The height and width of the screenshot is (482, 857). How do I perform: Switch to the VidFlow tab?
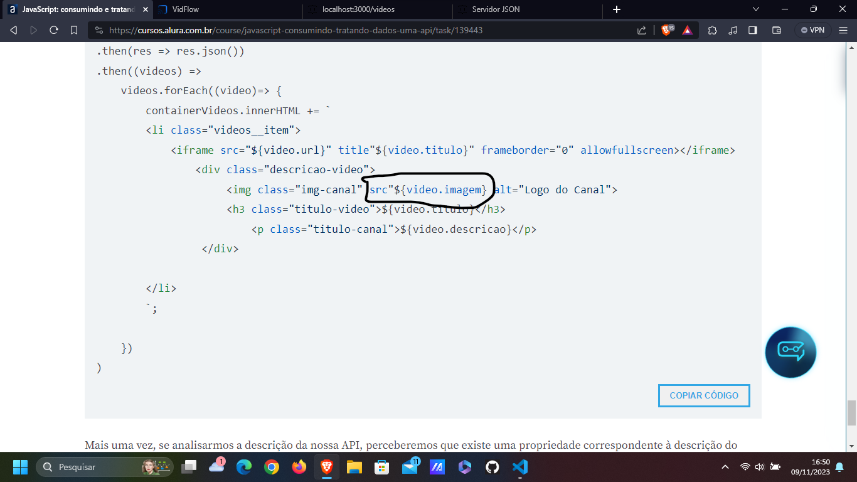pyautogui.click(x=226, y=9)
